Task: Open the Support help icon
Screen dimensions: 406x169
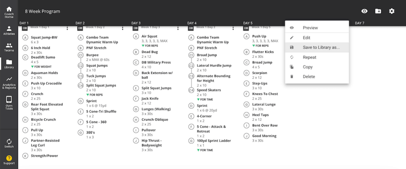Action: pos(9,160)
